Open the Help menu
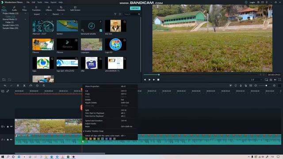283x159 pixels. [61, 2]
